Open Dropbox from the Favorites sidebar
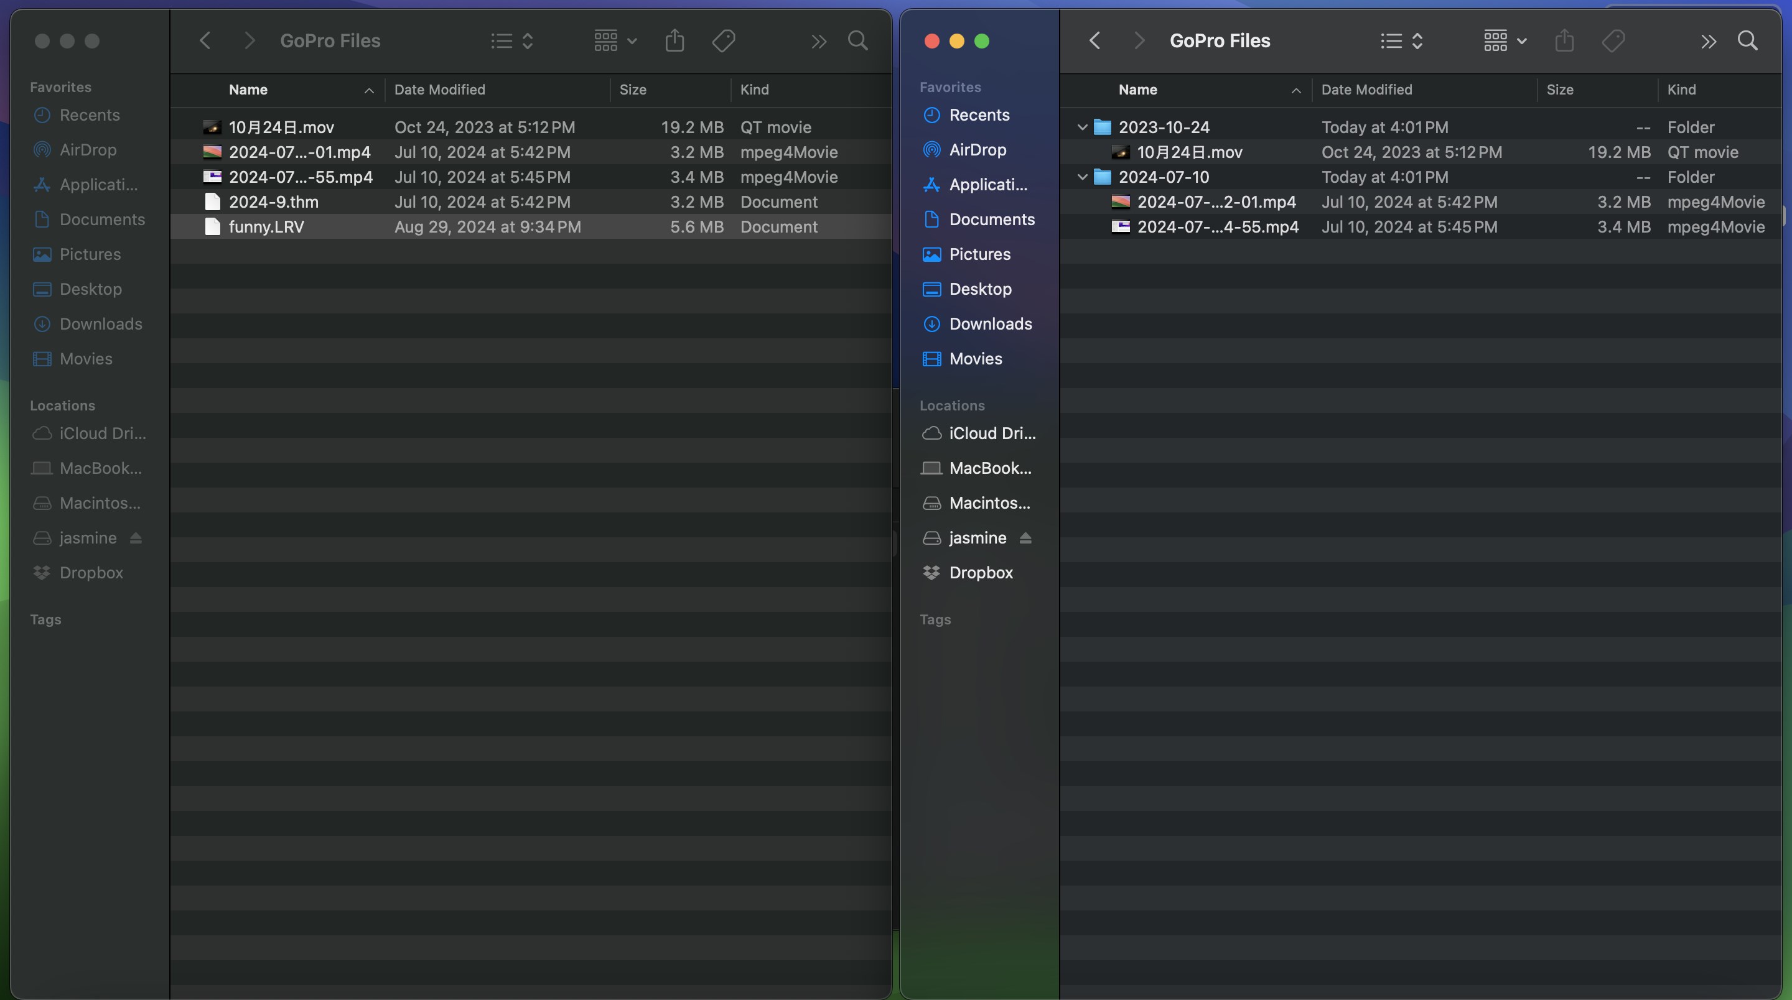Screen dimensions: 1792x1000 tap(90, 572)
